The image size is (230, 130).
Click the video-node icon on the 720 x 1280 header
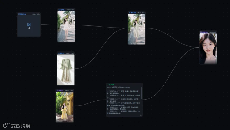(201, 32)
